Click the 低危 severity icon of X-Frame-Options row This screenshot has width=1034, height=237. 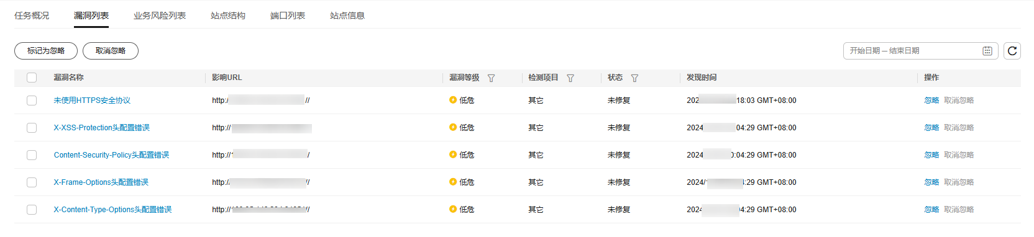click(x=453, y=182)
